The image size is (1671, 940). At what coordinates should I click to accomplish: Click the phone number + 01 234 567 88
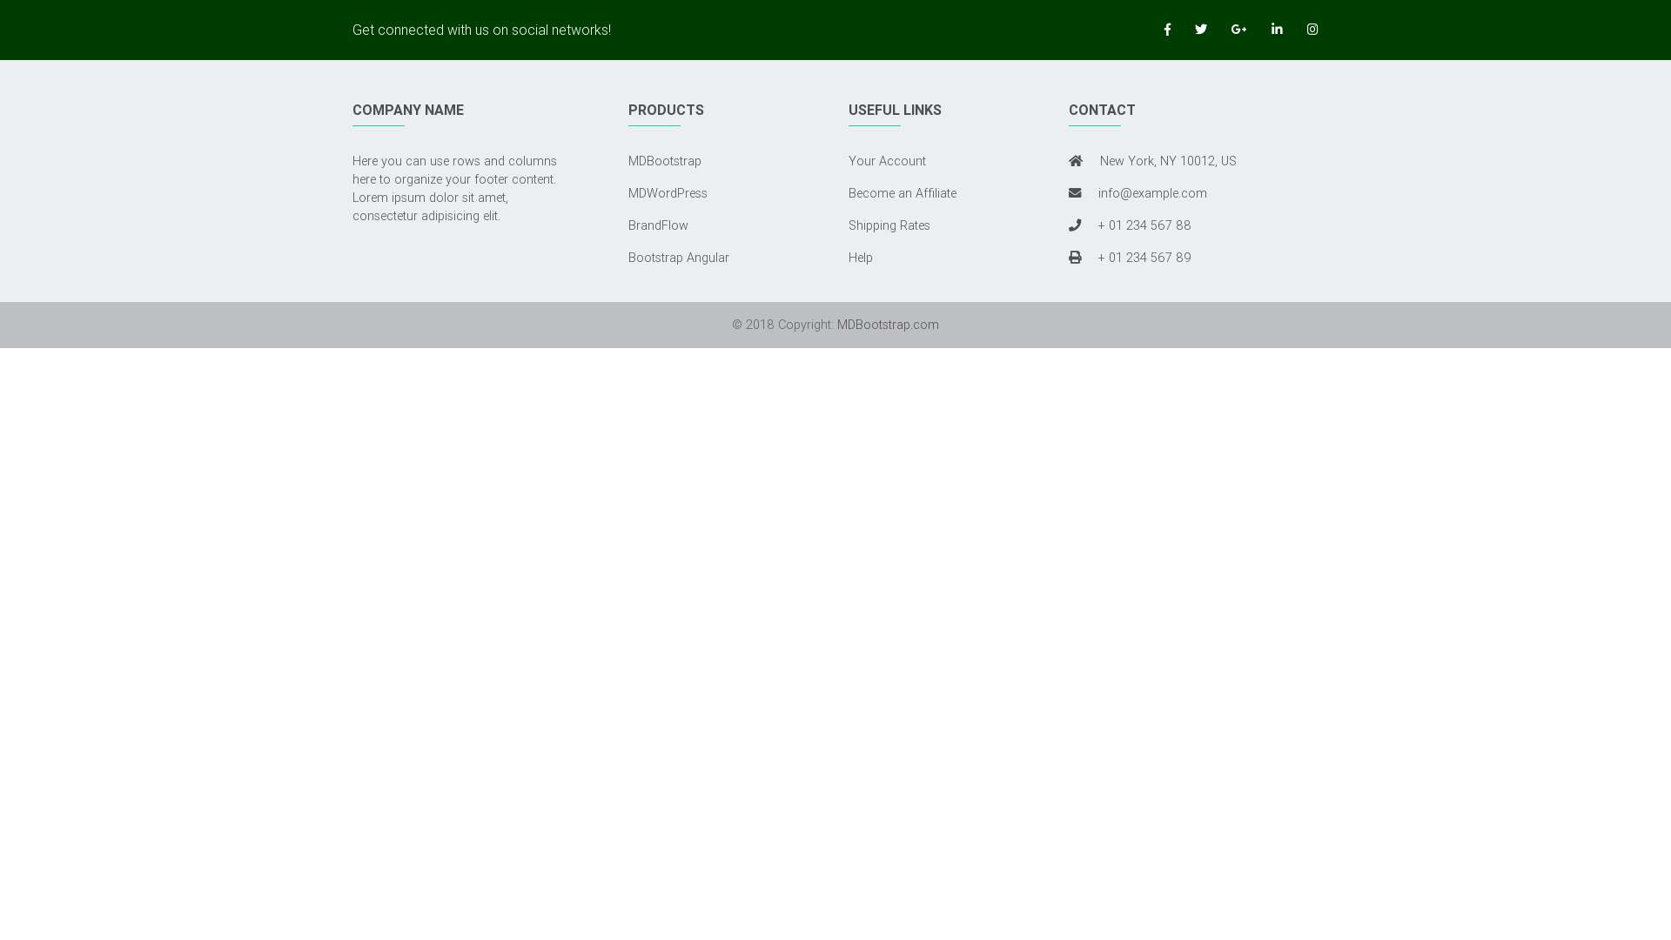(x=1144, y=225)
